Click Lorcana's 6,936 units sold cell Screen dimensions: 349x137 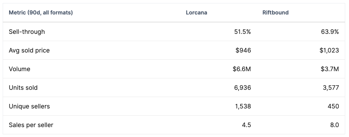[243, 88]
